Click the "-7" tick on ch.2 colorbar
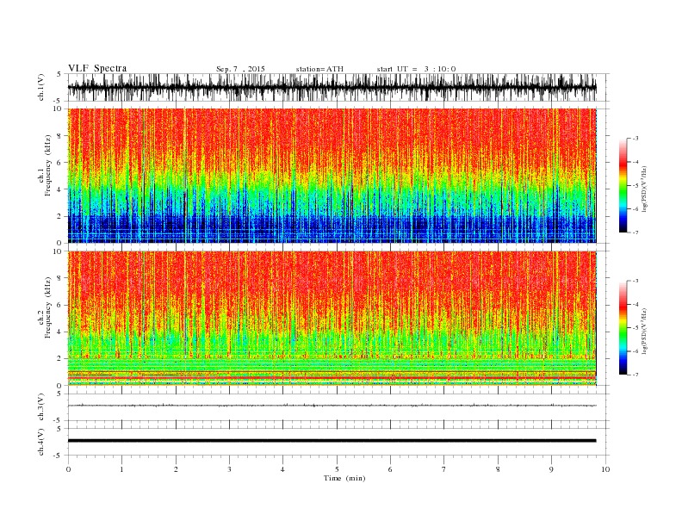 (635, 375)
